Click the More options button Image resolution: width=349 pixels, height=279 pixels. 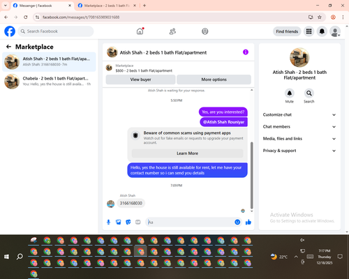pyautogui.click(x=214, y=80)
